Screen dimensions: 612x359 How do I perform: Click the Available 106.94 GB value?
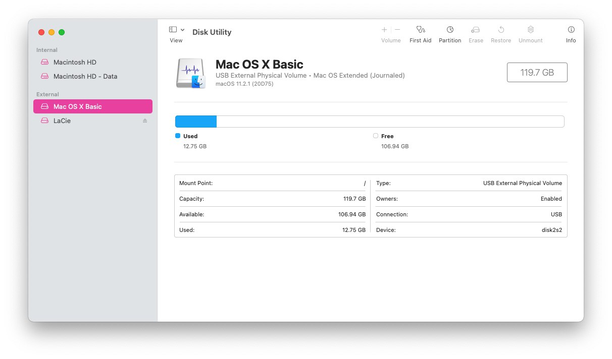[352, 214]
